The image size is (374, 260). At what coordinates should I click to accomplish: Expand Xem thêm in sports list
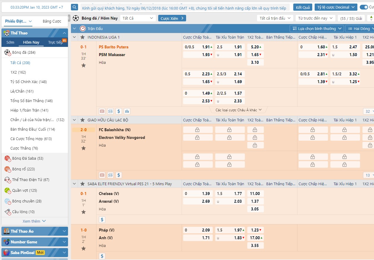[x=34, y=221]
